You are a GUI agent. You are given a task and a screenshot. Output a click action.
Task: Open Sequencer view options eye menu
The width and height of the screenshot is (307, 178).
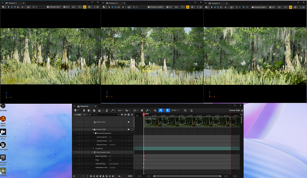(120, 111)
